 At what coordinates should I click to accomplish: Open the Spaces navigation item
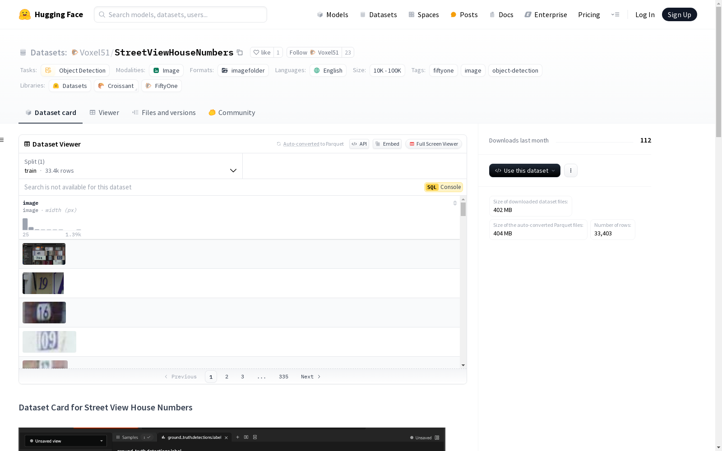(423, 15)
